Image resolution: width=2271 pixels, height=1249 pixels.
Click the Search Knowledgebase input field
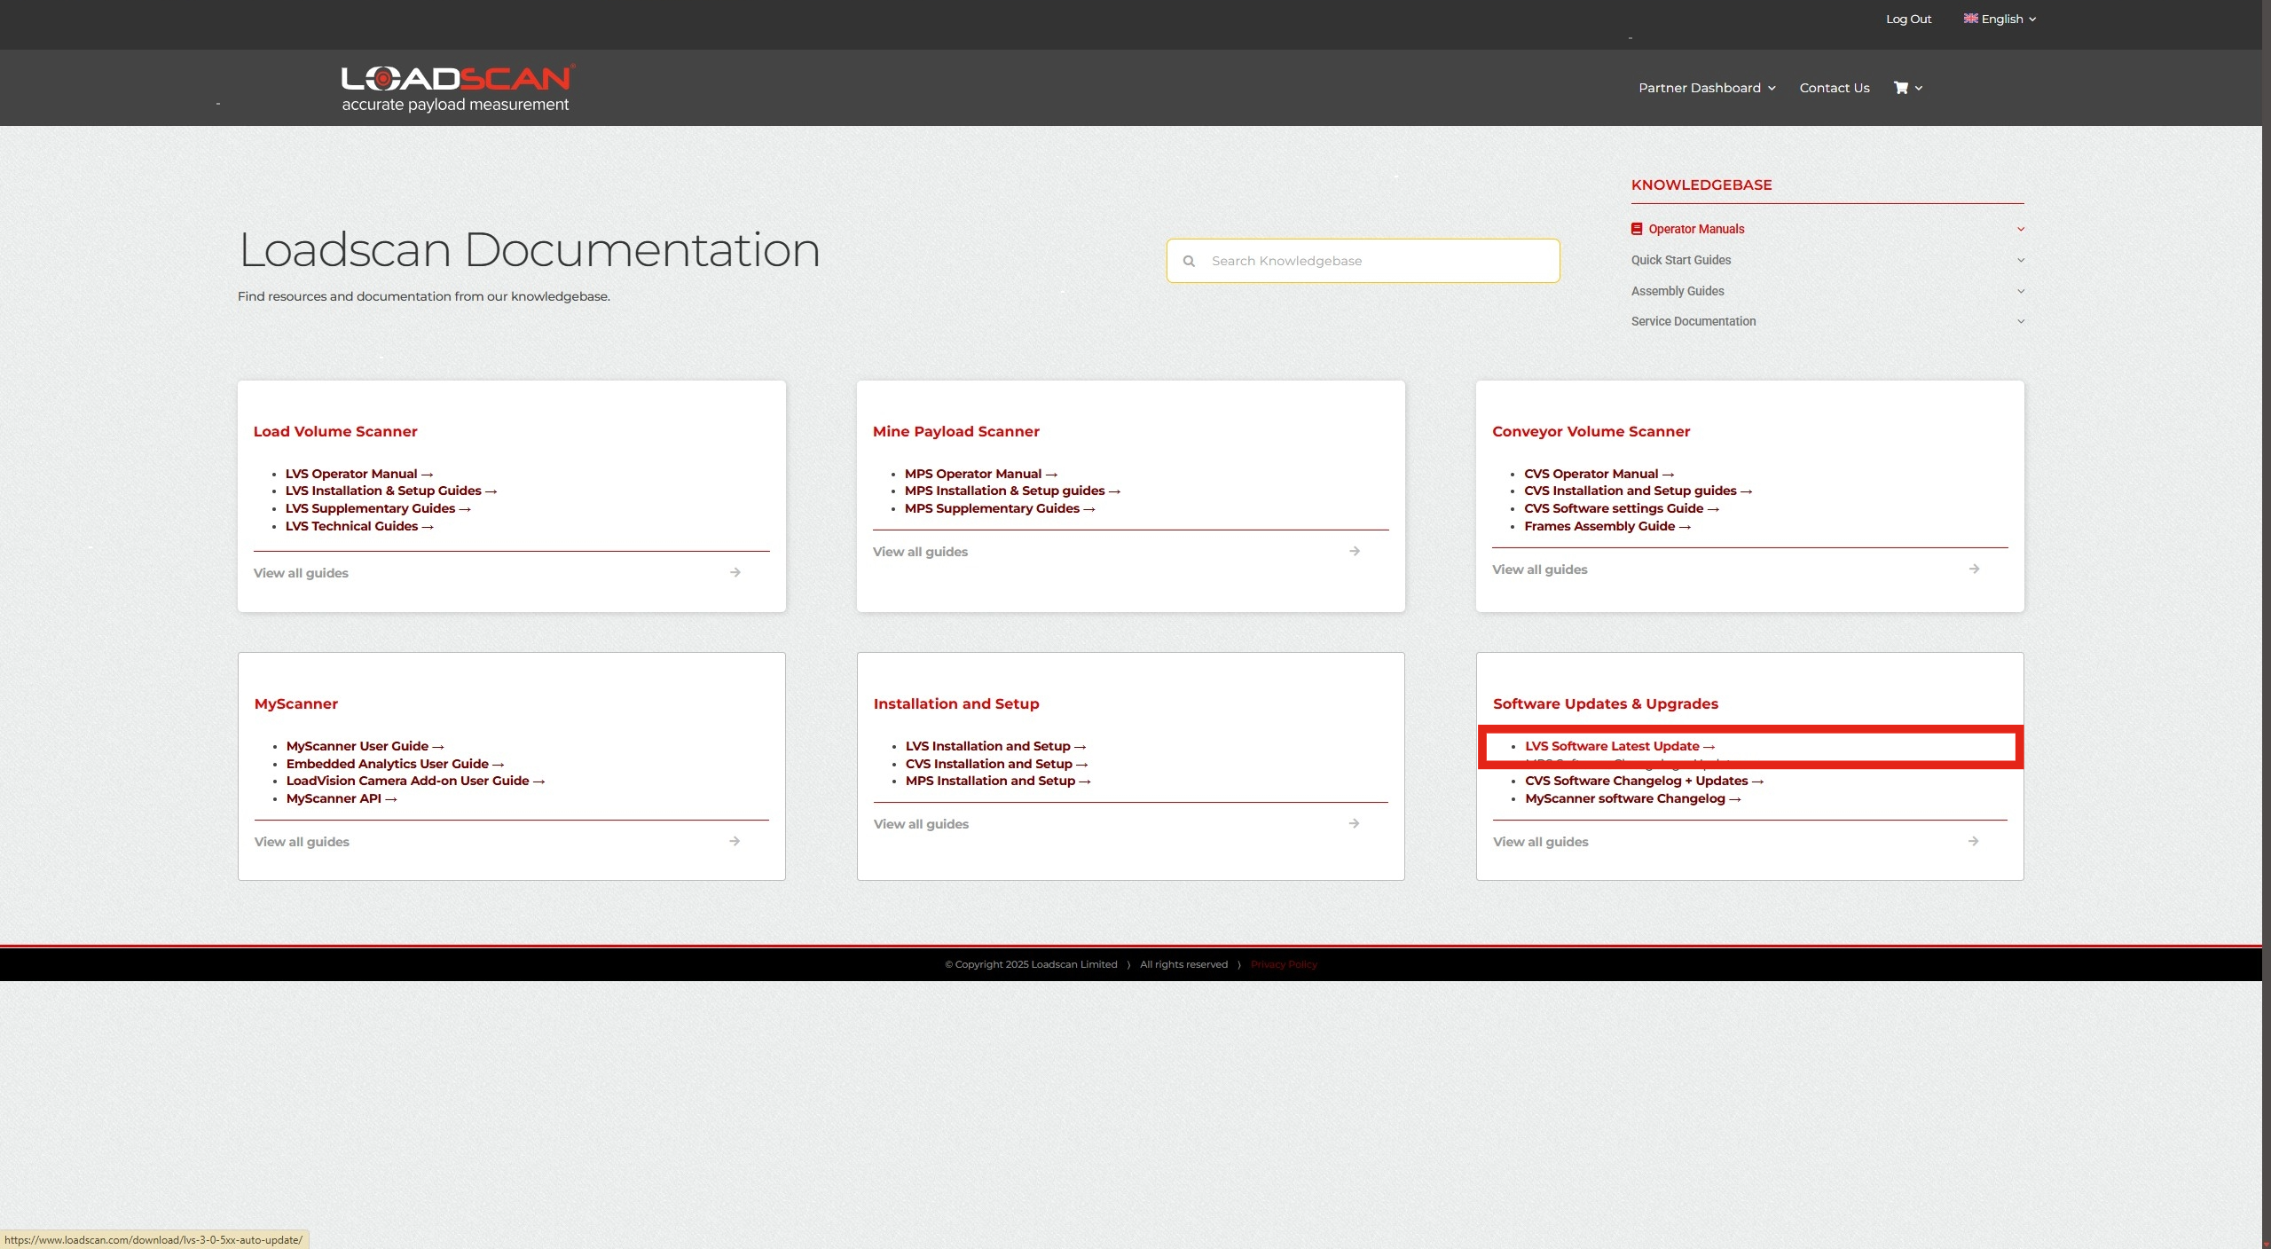click(x=1363, y=261)
